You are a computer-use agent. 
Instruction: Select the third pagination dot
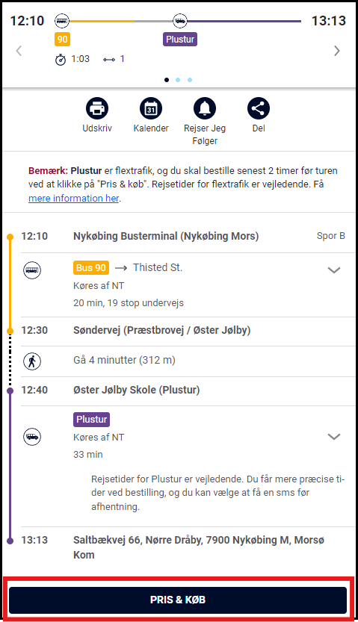click(190, 80)
